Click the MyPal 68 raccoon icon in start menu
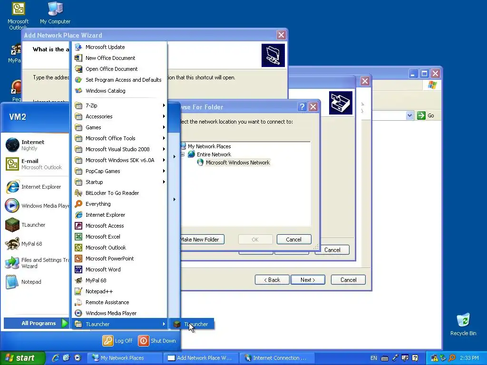This screenshot has height=365, width=487. tap(12, 244)
